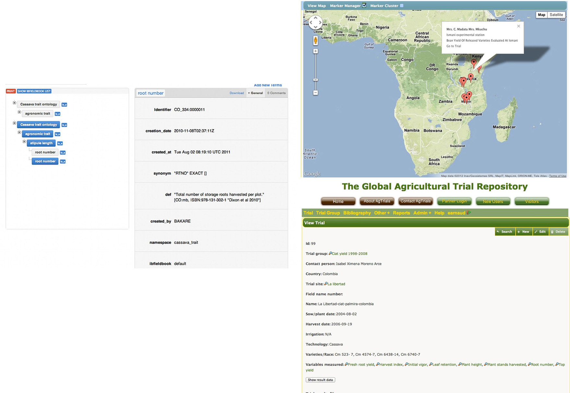
Task: Expand the highlighted agronomic trait node
Action: coord(19,133)
